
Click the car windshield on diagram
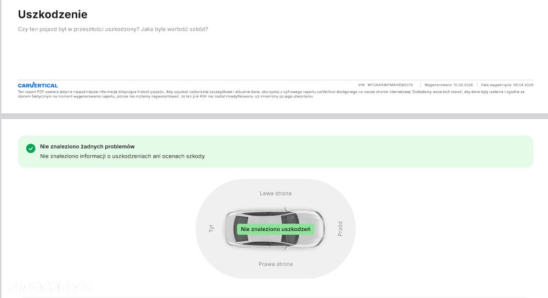[290, 229]
